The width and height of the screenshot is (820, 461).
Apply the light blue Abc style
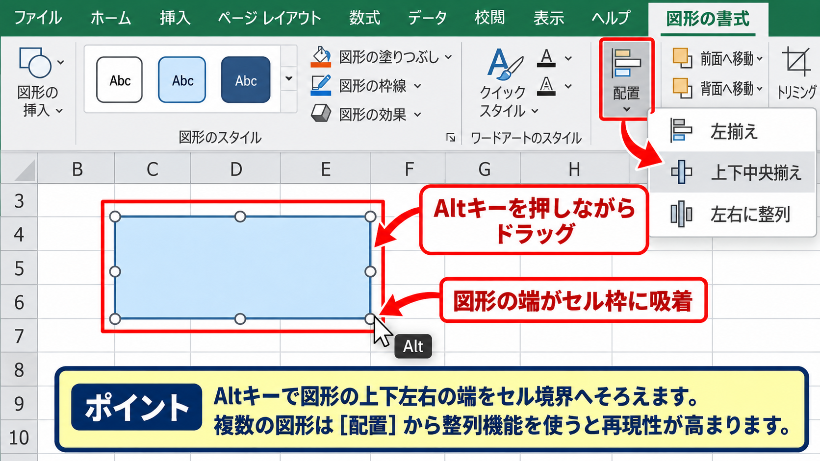182,80
